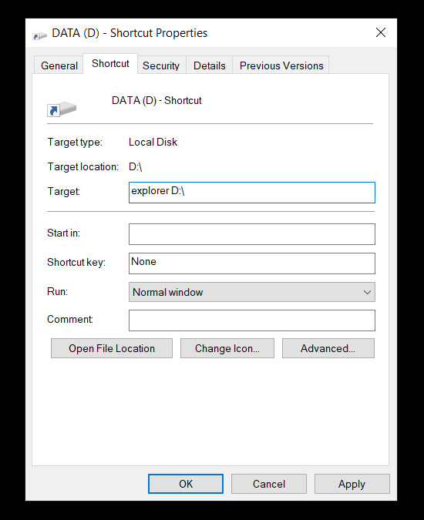Expand the Run dropdown arrow

(x=367, y=292)
